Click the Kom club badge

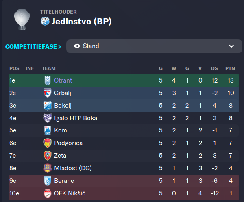pyautogui.click(x=48, y=130)
